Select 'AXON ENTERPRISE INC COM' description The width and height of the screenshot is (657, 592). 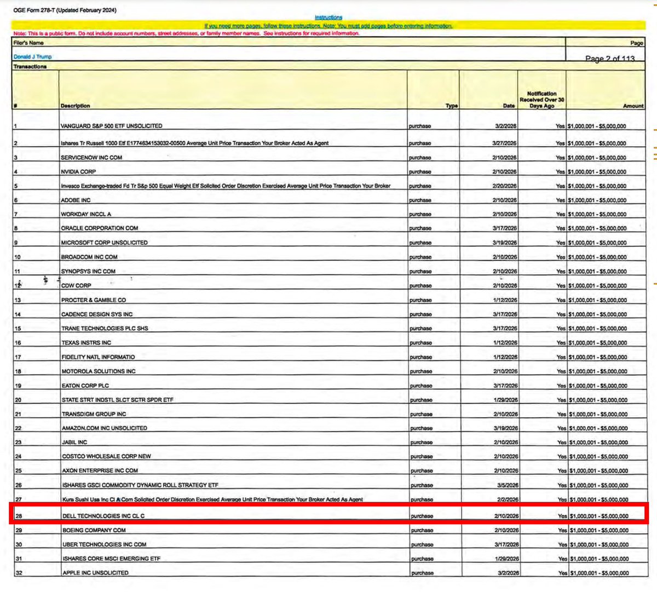tap(100, 470)
